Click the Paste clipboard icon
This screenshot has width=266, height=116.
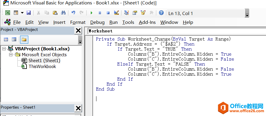55,13
